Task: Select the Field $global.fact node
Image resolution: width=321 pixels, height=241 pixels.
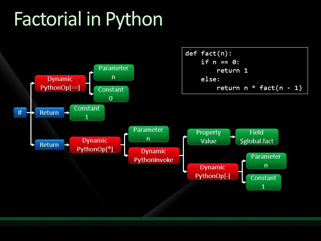Action: pos(257,137)
